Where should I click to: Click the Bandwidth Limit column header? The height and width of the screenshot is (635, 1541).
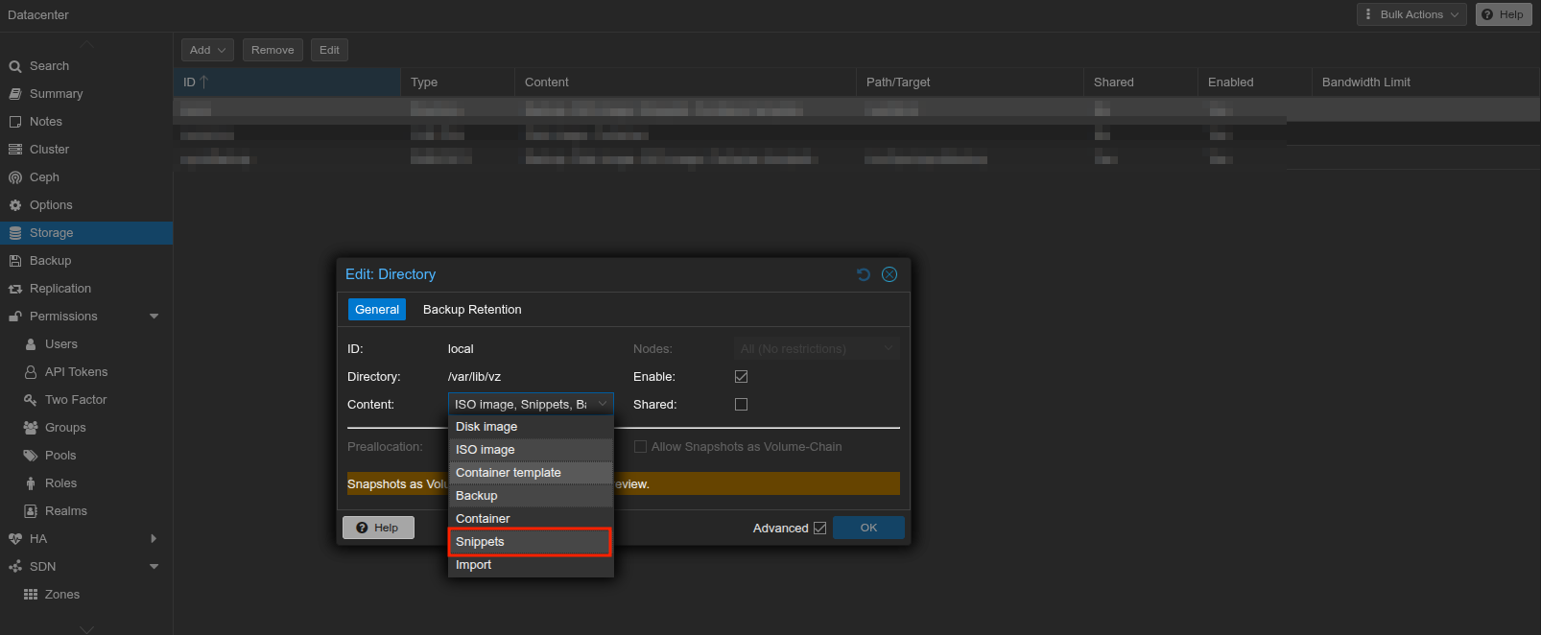[x=1425, y=82]
